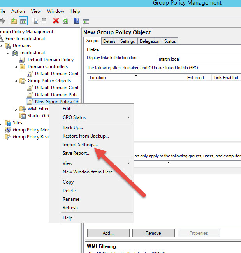Click the Up One Level toolbar icon
This screenshot has height=253, width=241.
tap(14, 21)
